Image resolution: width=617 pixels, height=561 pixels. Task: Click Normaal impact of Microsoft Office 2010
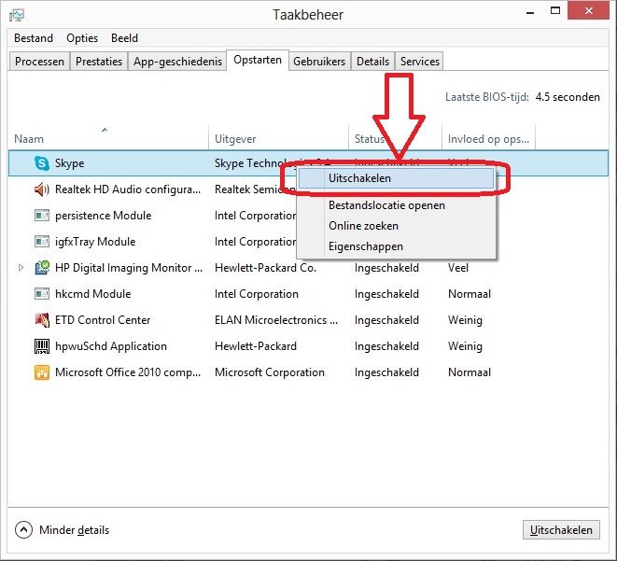click(x=470, y=372)
